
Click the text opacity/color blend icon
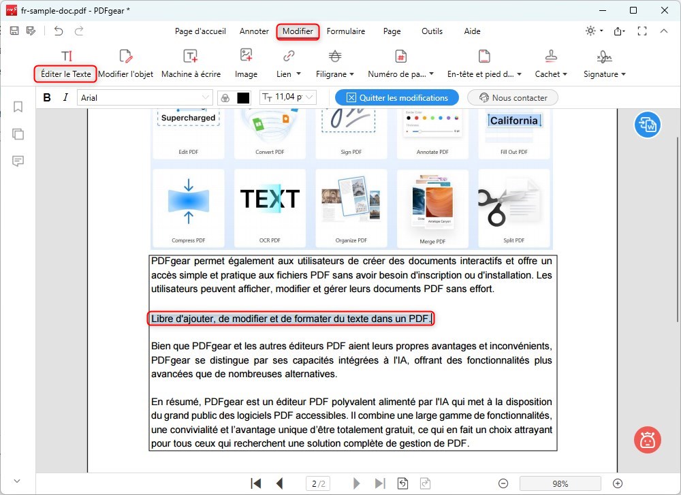click(225, 97)
